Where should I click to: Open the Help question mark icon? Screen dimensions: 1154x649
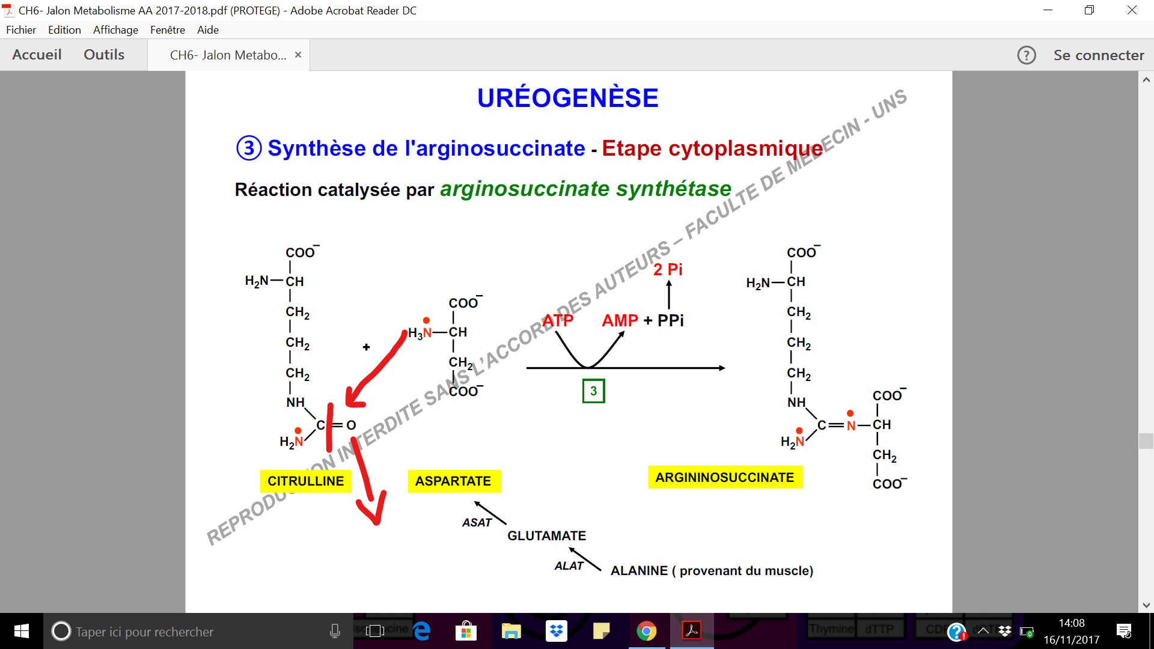[1026, 55]
